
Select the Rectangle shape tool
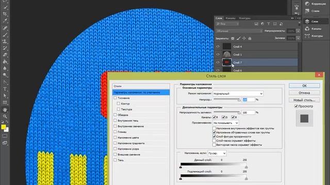[5, 103]
